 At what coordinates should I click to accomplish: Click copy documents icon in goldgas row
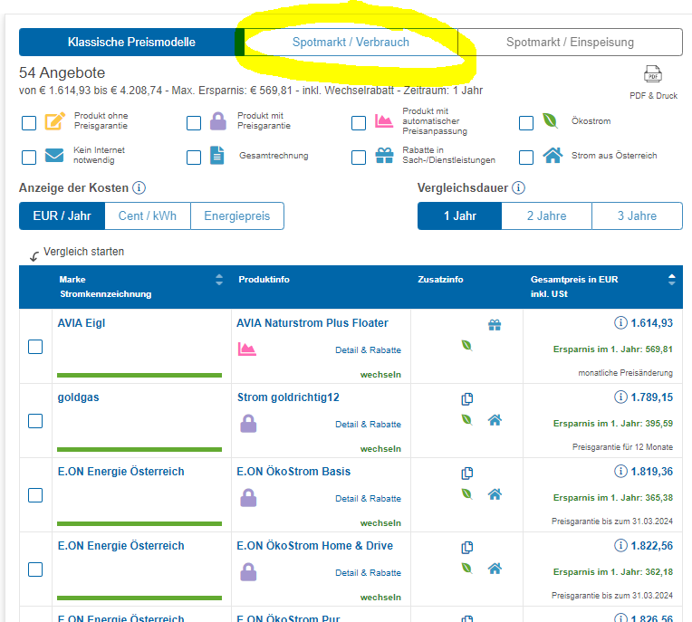467,398
